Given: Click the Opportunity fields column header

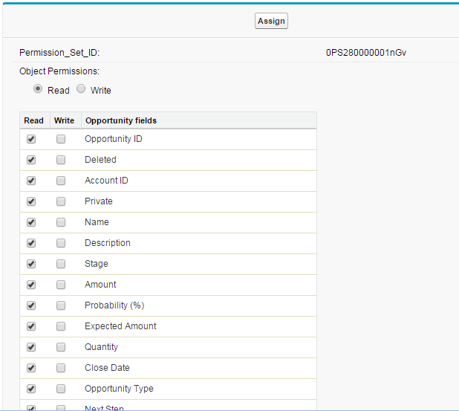Looking at the screenshot, I should (120, 120).
